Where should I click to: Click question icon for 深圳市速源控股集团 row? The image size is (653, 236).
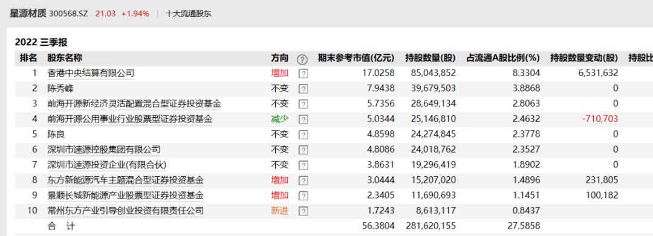303,150
